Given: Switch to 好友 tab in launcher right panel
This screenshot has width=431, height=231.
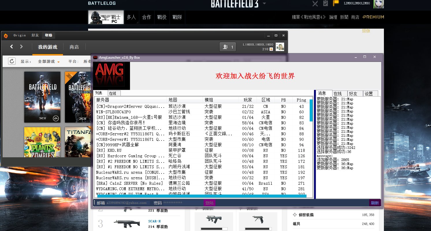Looking at the screenshot, I should [x=355, y=94].
